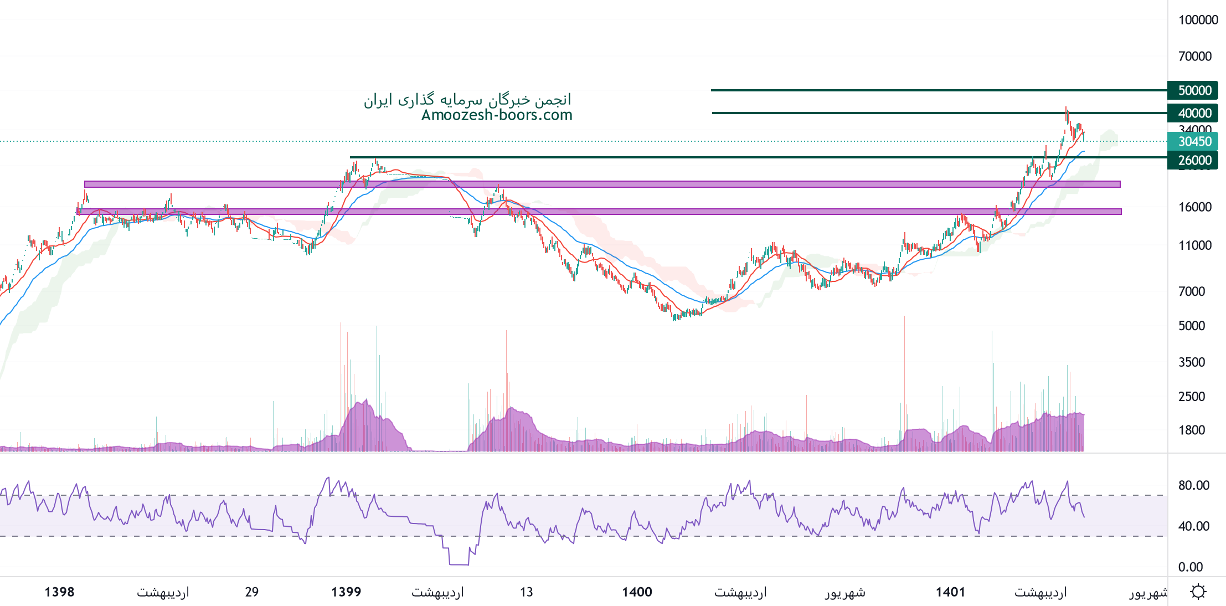Click the 0.00 RSI axis label

1190,567
